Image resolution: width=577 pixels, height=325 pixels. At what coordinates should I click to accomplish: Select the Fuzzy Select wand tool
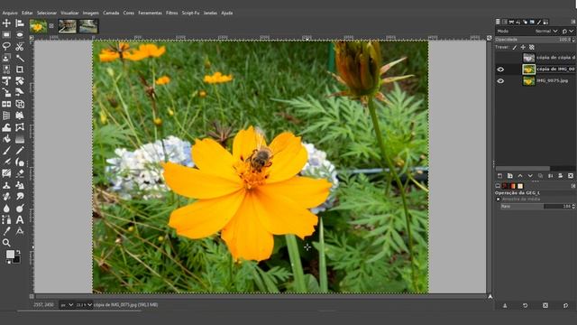click(20, 58)
